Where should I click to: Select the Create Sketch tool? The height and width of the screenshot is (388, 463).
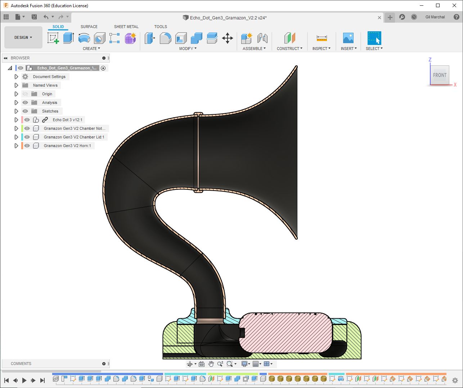click(x=53, y=38)
